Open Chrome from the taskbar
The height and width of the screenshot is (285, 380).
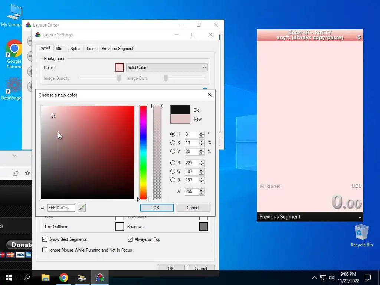click(64, 278)
